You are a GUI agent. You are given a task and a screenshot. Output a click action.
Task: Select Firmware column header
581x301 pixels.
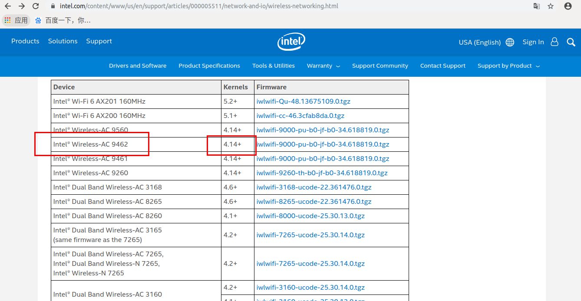(332, 87)
